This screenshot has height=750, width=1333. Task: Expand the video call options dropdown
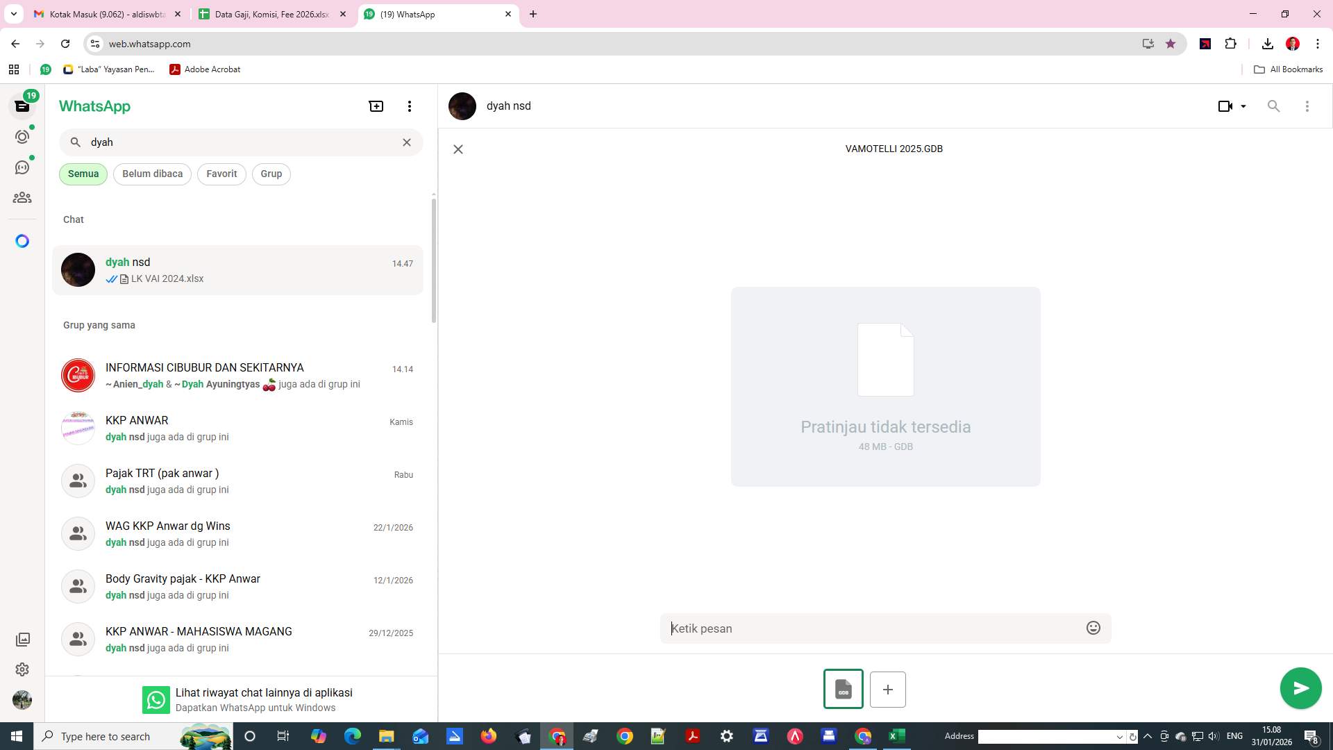(x=1243, y=106)
